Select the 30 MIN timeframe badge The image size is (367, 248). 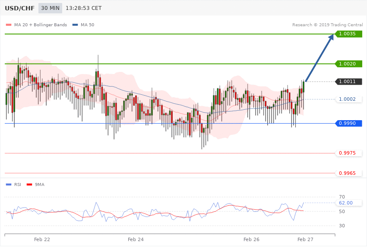pyautogui.click(x=51, y=8)
